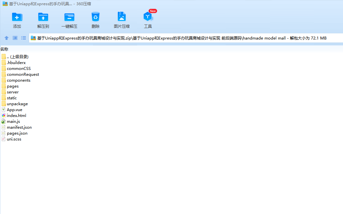Select the pages folder
343x214 pixels.
pyautogui.click(x=10, y=86)
